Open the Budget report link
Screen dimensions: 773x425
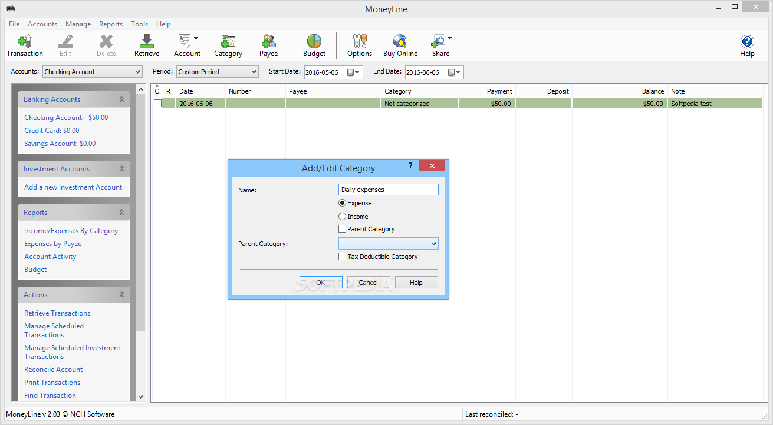35,270
